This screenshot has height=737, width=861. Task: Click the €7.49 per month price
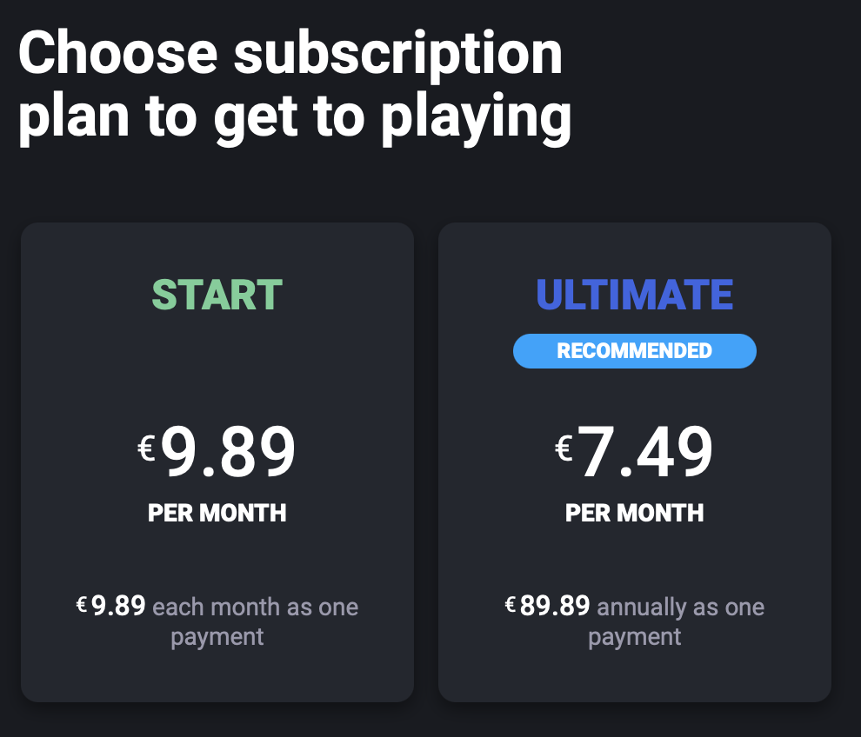pos(634,451)
